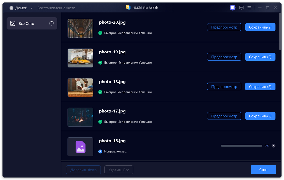The image size is (284, 180).
Task: Click the feedback chat bubble icon
Action: click(x=241, y=8)
